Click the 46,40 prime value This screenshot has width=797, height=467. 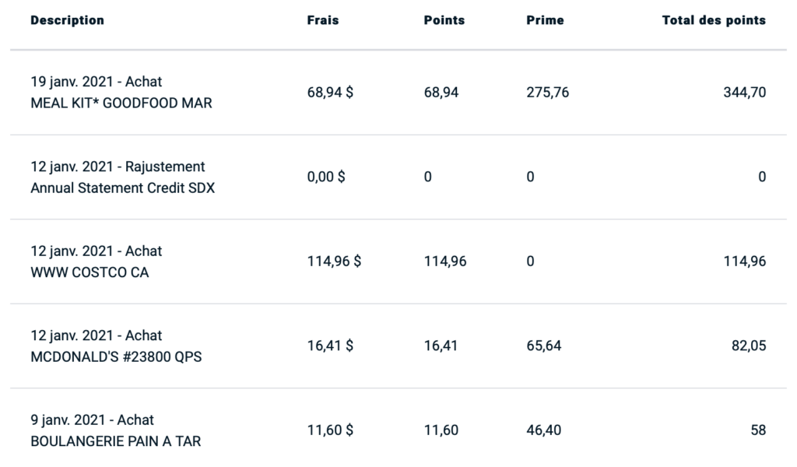[x=543, y=430]
